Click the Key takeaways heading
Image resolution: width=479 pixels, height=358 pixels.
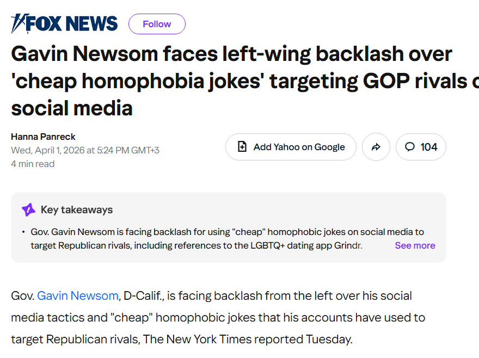(x=77, y=210)
